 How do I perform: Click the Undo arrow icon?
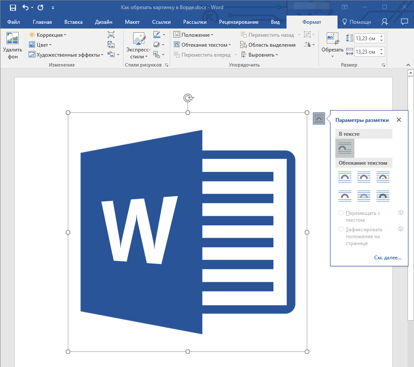(25, 7)
